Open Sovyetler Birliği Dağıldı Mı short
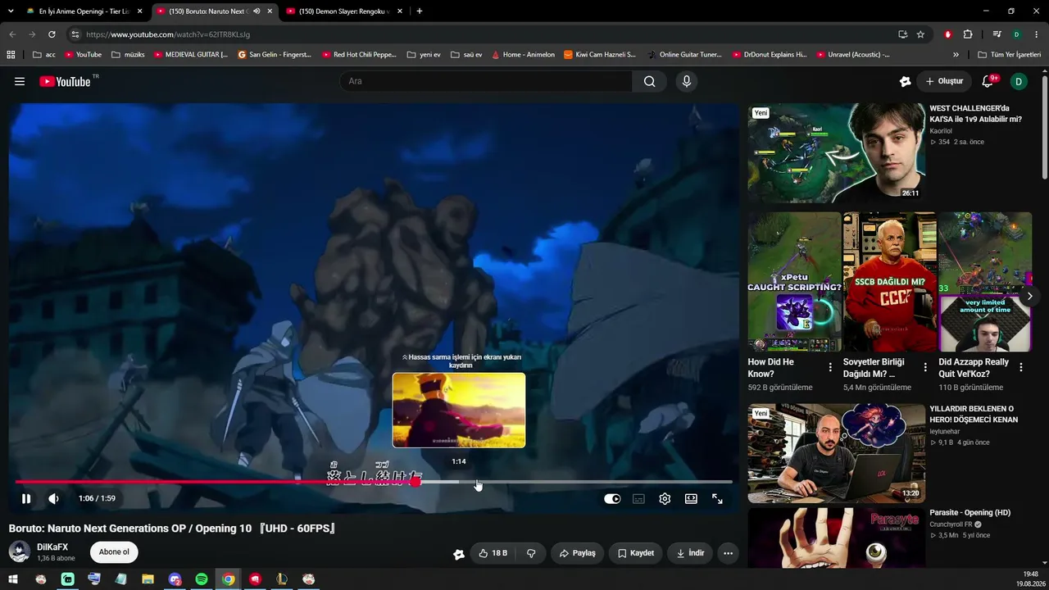Screen dimensions: 1049x590 tap(889, 282)
